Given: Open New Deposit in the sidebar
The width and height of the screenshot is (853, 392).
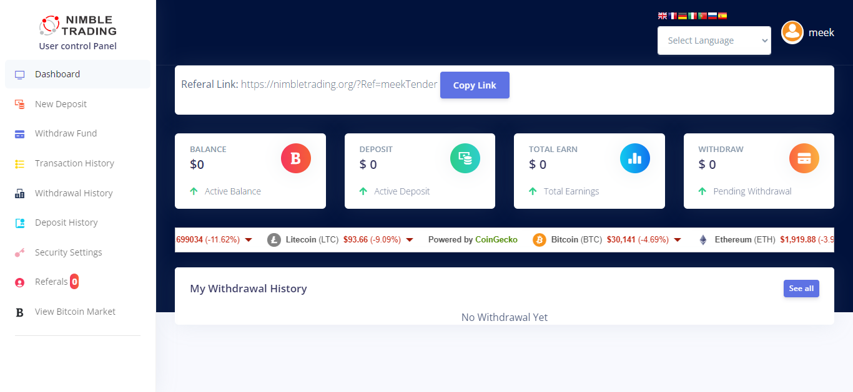Looking at the screenshot, I should 61,104.
